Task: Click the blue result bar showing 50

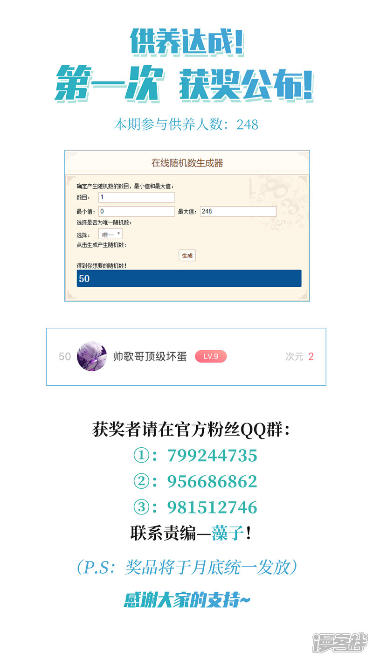Action: click(189, 278)
